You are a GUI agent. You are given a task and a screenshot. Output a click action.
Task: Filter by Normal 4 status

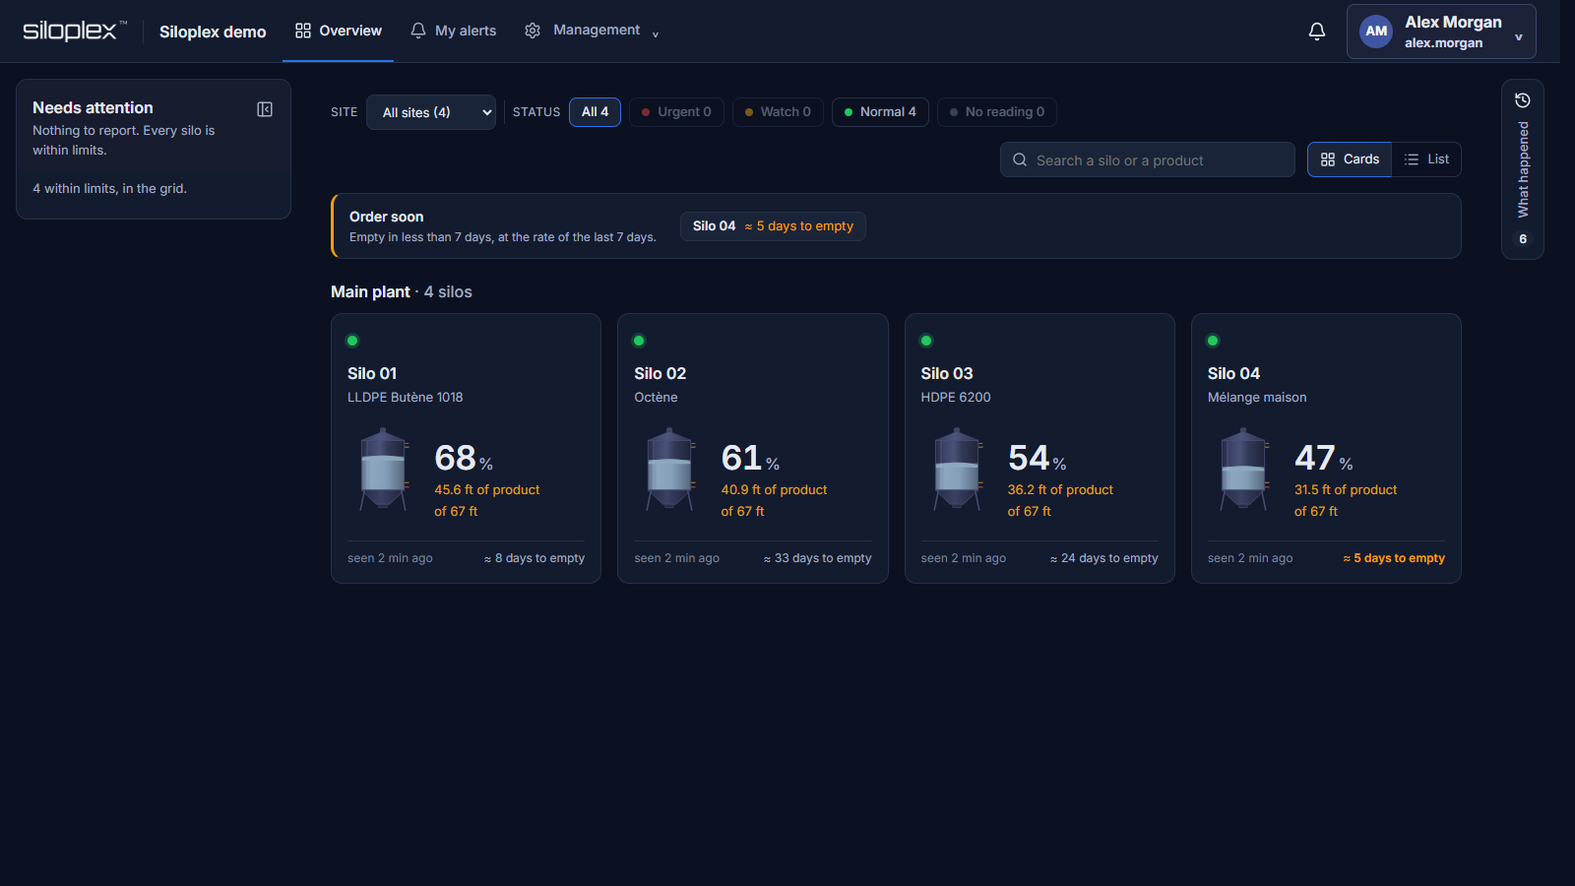coord(880,112)
